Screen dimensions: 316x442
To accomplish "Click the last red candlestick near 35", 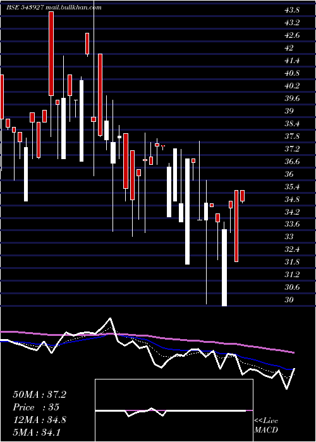I will pyautogui.click(x=242, y=196).
